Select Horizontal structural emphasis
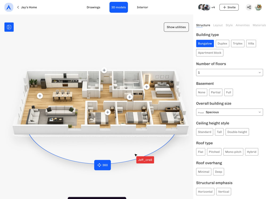Viewport: 266px width, 199px height. (x=205, y=192)
